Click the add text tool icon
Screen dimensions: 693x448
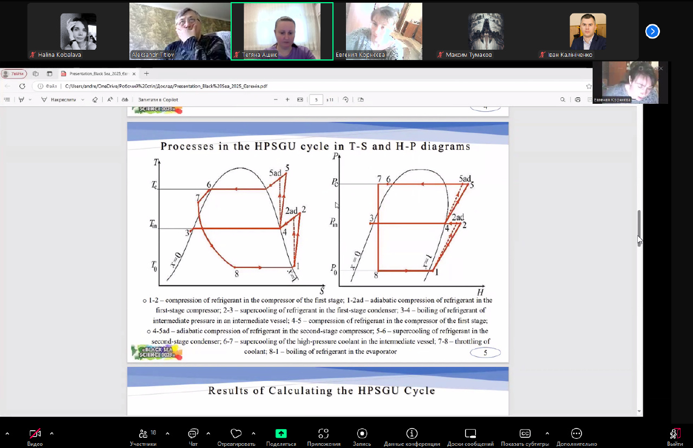coord(110,99)
